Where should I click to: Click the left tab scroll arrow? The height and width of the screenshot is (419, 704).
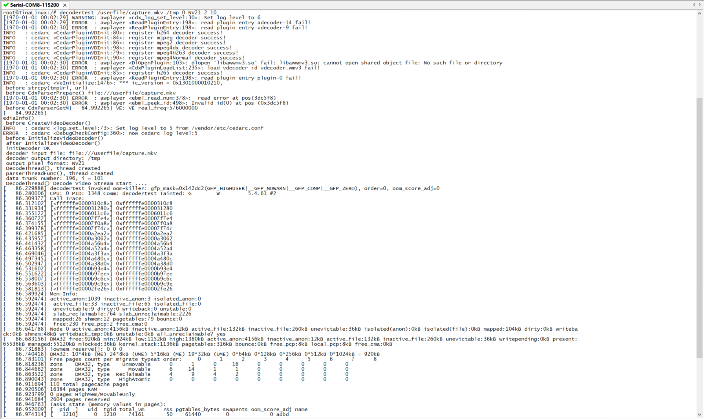point(694,5)
